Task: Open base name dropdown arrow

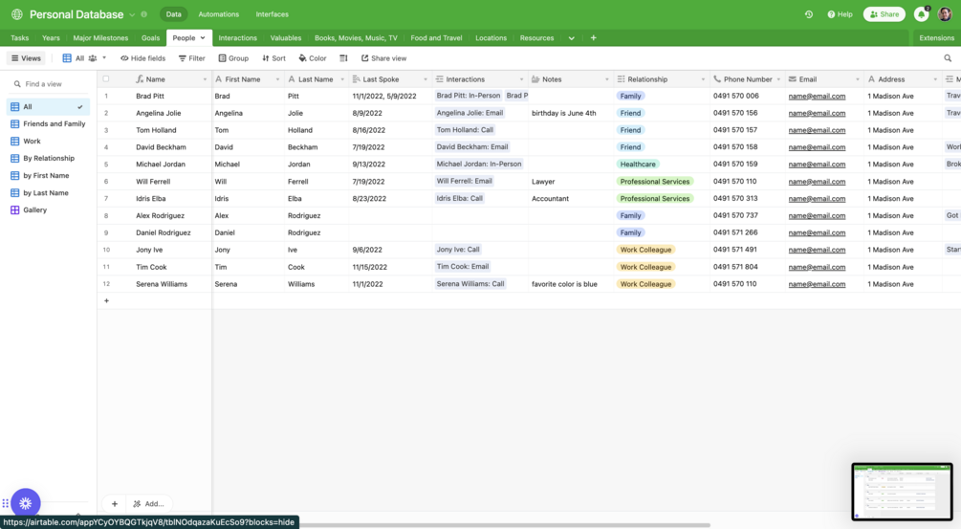Action: [x=132, y=14]
